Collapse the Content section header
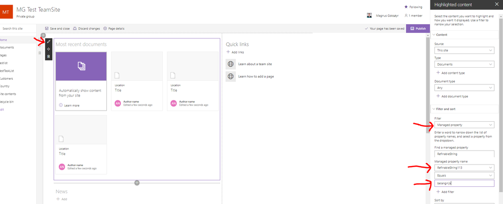503x204 pixels. (x=464, y=35)
